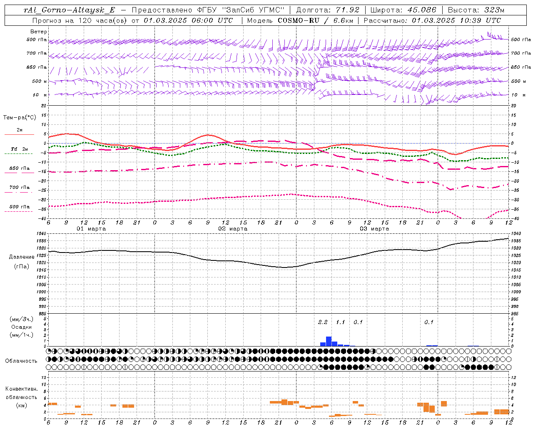533x426 pixels.
Task: Click the Давление pressure panel label
Action: [x=22, y=257]
